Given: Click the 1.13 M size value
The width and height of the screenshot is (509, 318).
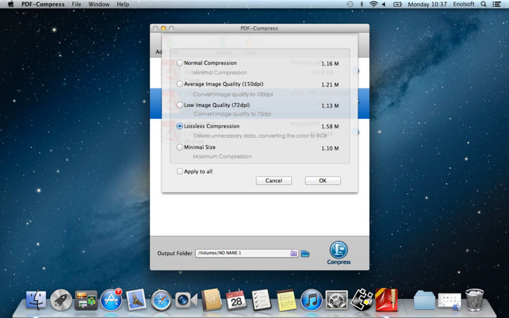Looking at the screenshot, I should tap(330, 106).
